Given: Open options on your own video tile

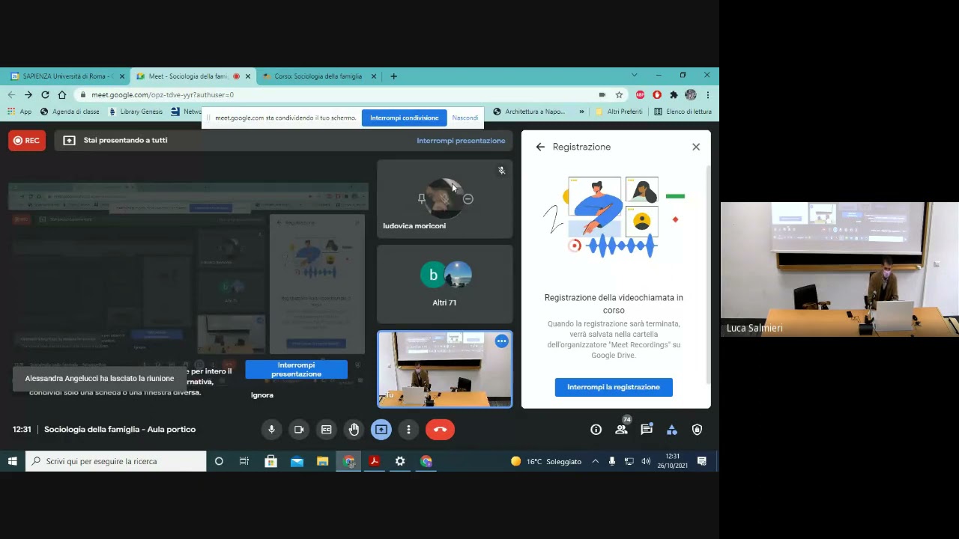Looking at the screenshot, I should click(x=501, y=342).
